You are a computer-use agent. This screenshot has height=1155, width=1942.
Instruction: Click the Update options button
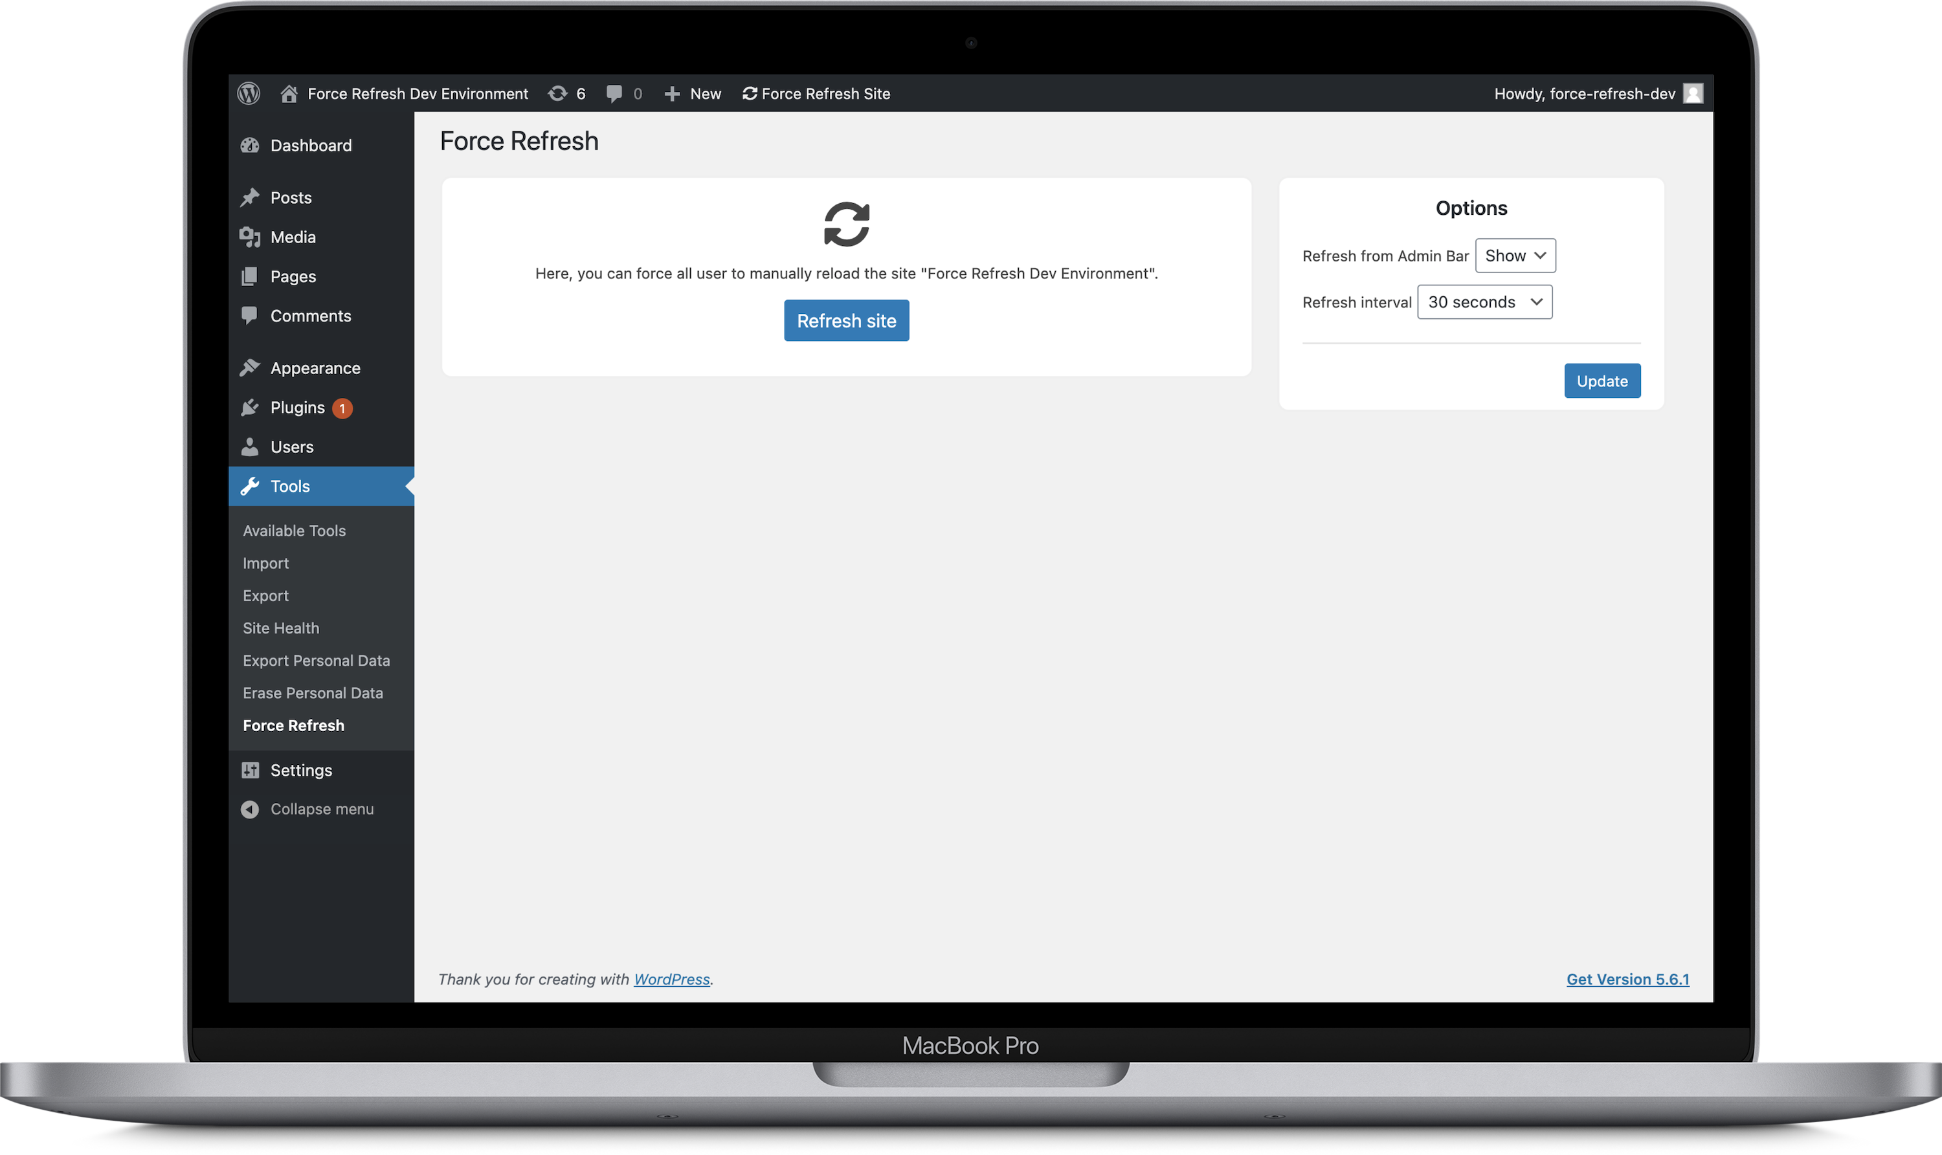(x=1602, y=380)
